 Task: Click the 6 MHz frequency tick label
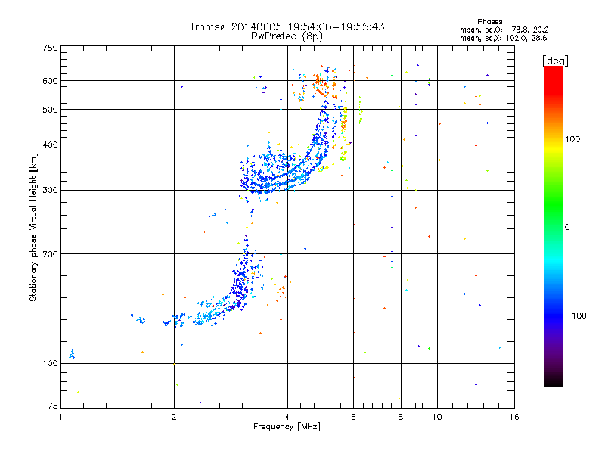click(x=353, y=417)
